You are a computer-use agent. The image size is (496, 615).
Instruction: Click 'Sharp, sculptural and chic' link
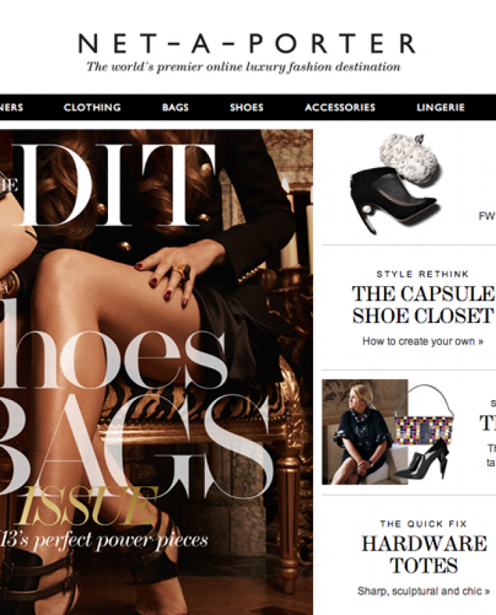coord(423,591)
